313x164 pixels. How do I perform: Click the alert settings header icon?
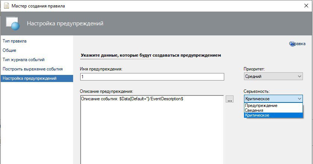[13, 23]
